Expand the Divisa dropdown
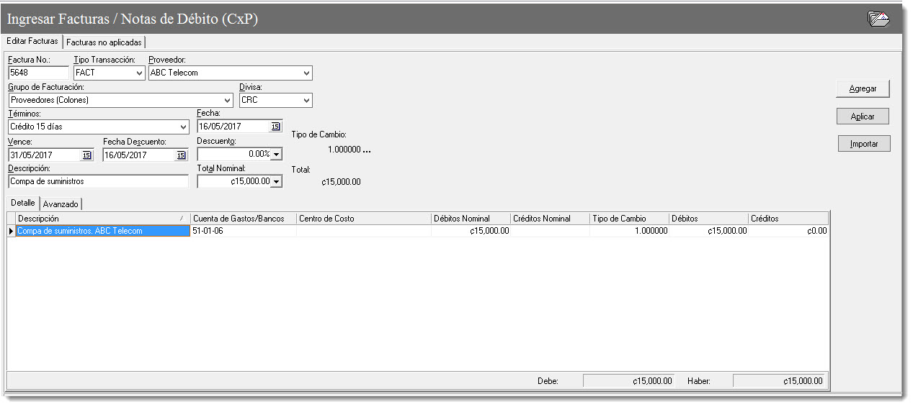 point(306,100)
